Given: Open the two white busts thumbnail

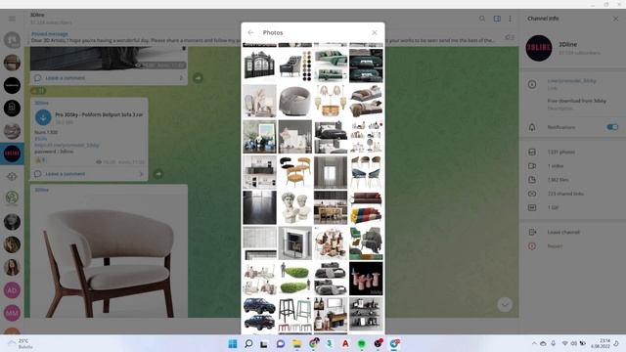Looking at the screenshot, I should 295,207.
